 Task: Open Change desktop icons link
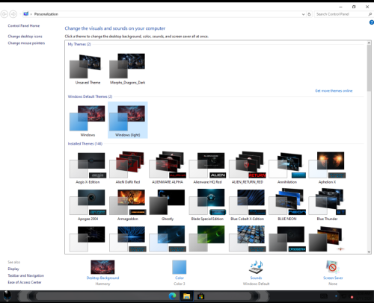click(x=25, y=37)
